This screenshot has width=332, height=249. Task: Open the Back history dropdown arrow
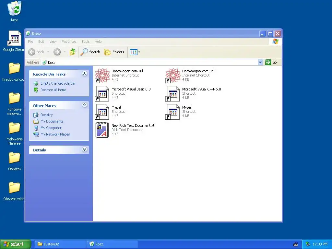click(x=48, y=52)
